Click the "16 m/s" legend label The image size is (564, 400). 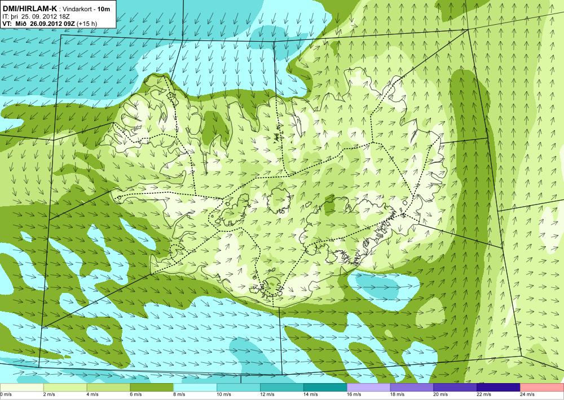click(354, 394)
